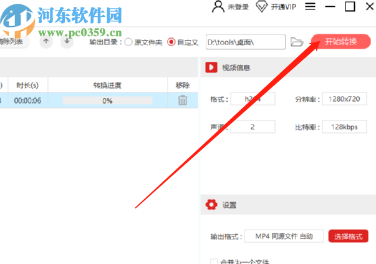This screenshot has width=376, height=264.
Task: Click the 分辨率 1280x720 field
Action: coord(344,99)
